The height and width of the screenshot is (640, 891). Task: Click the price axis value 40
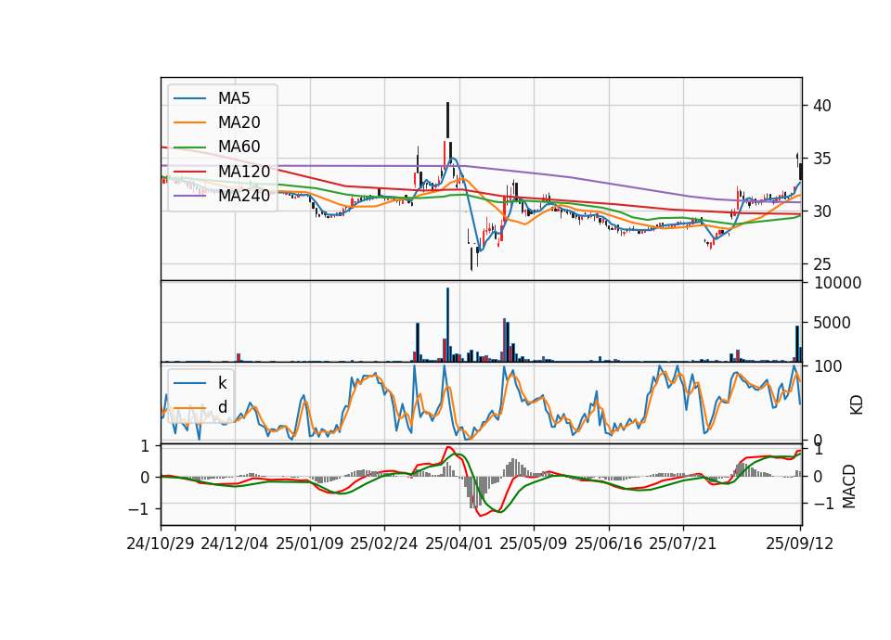pos(822,106)
